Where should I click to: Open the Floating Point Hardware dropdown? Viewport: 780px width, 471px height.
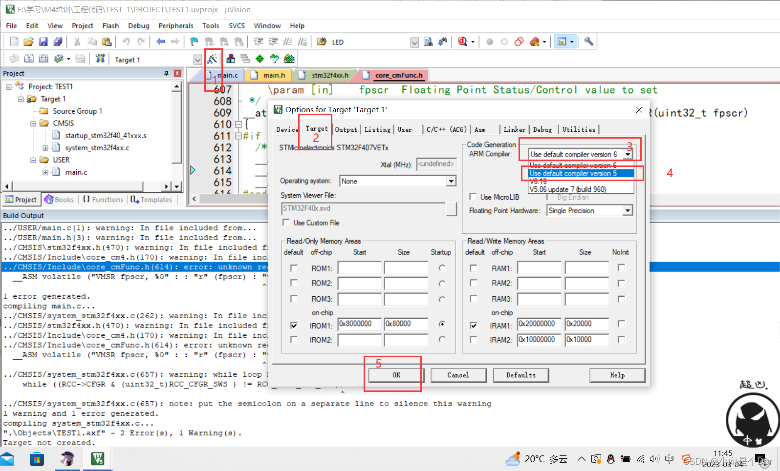[628, 210]
